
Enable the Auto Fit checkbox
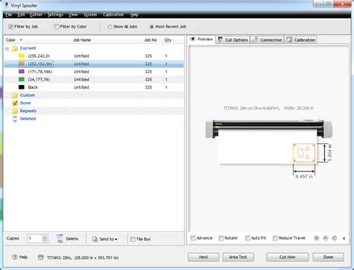pos(247,238)
